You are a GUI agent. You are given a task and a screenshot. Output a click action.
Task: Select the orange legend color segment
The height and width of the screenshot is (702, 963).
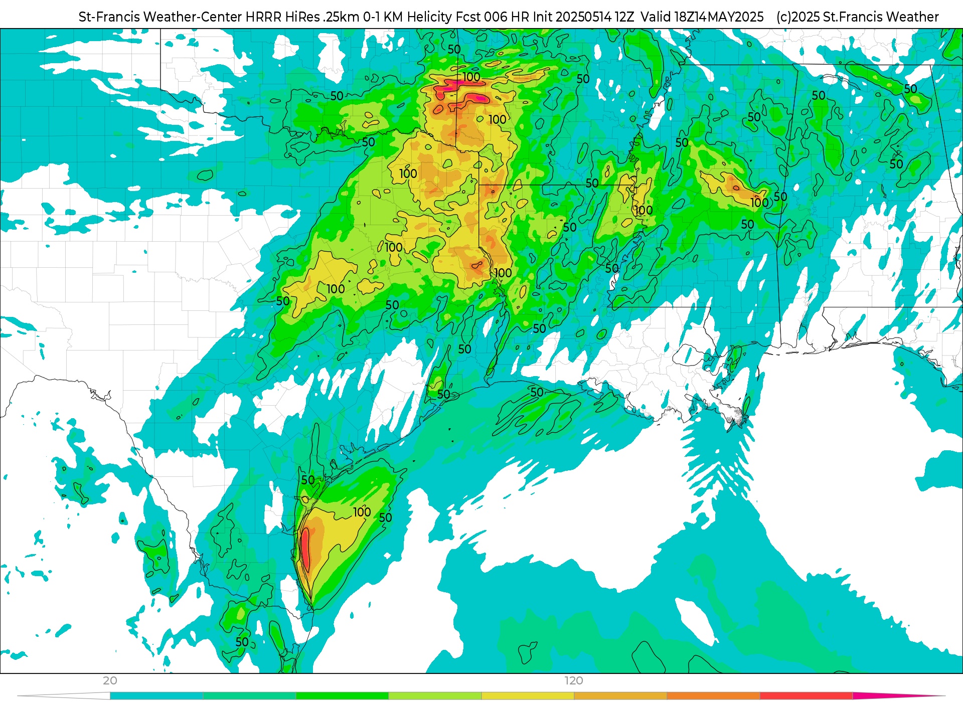713,696
